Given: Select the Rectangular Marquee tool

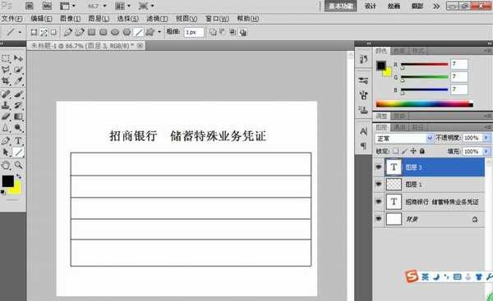Looking at the screenshot, I should (x=6, y=58).
